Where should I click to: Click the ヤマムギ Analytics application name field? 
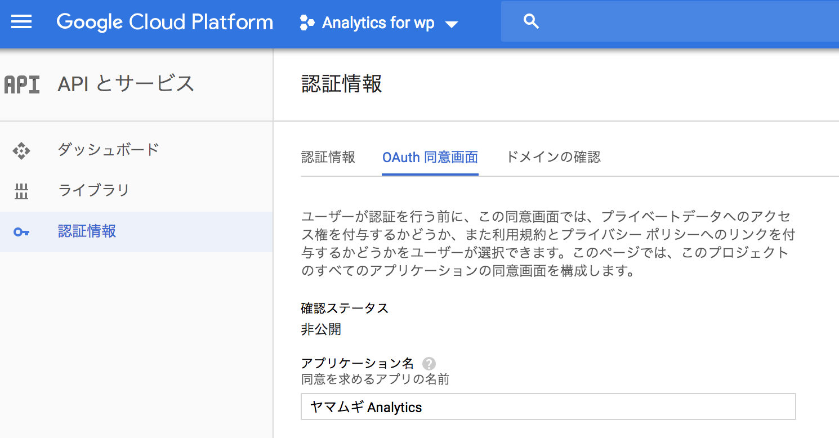pos(548,406)
